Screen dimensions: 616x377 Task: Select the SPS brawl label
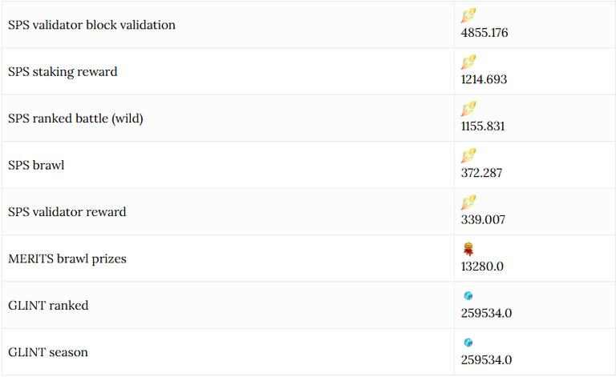[36, 165]
